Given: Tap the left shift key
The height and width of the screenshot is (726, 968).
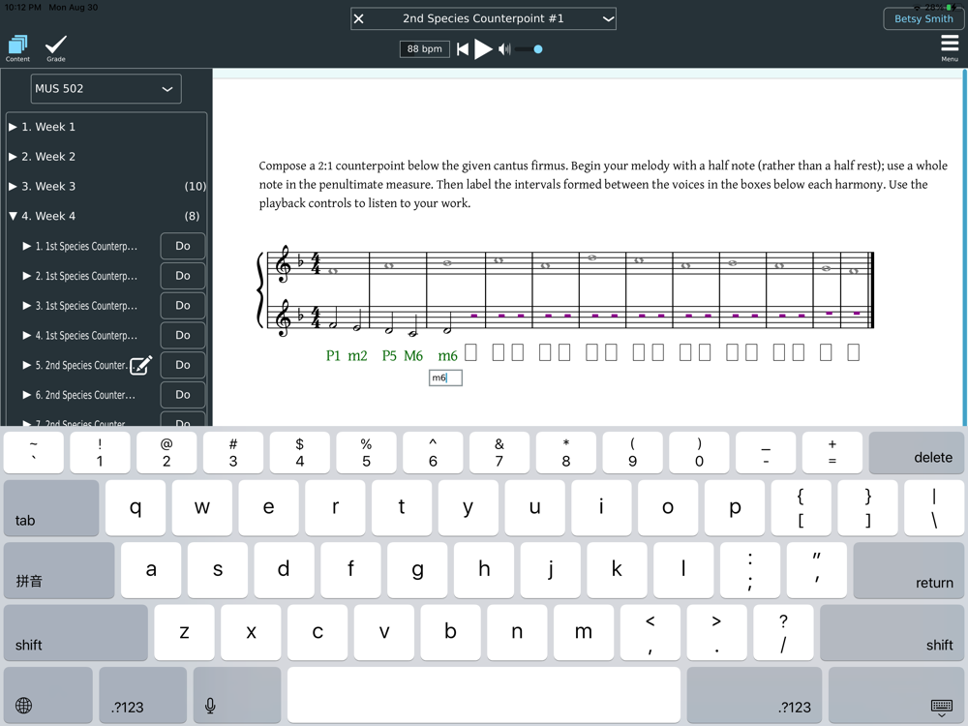Looking at the screenshot, I should [x=76, y=633].
